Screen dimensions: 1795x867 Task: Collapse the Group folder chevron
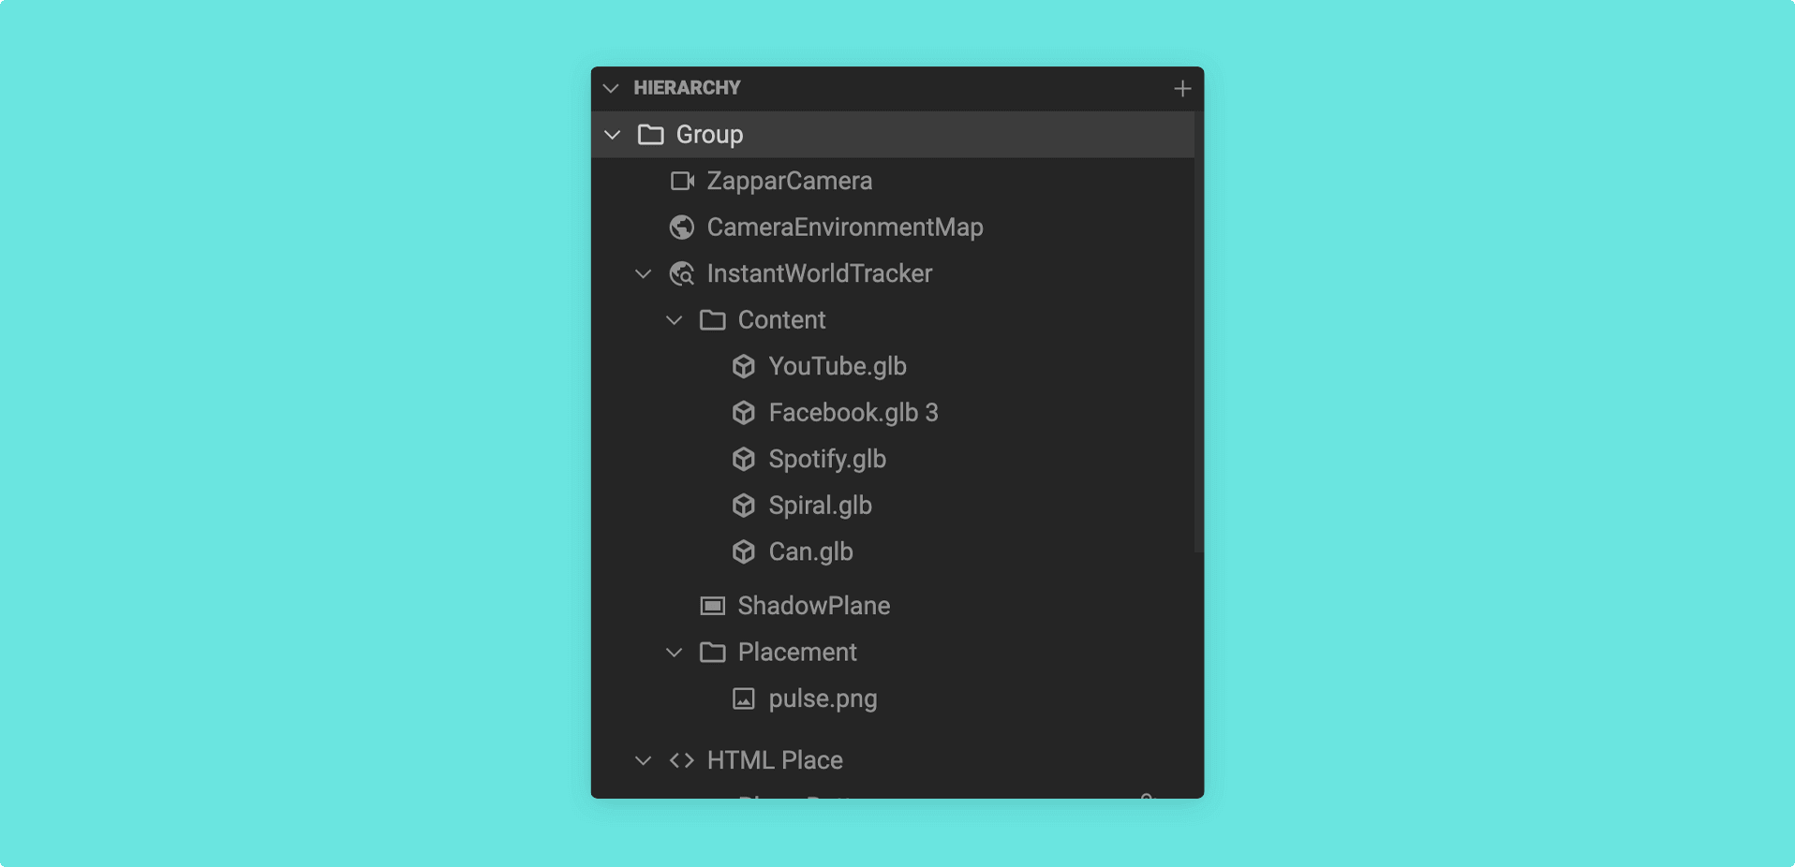click(x=613, y=135)
